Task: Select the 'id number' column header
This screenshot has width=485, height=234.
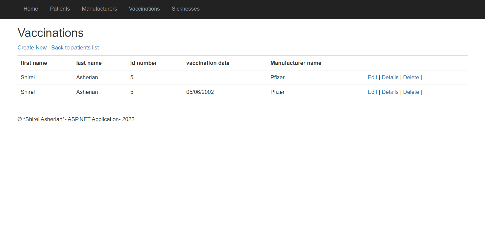Action: tap(143, 63)
